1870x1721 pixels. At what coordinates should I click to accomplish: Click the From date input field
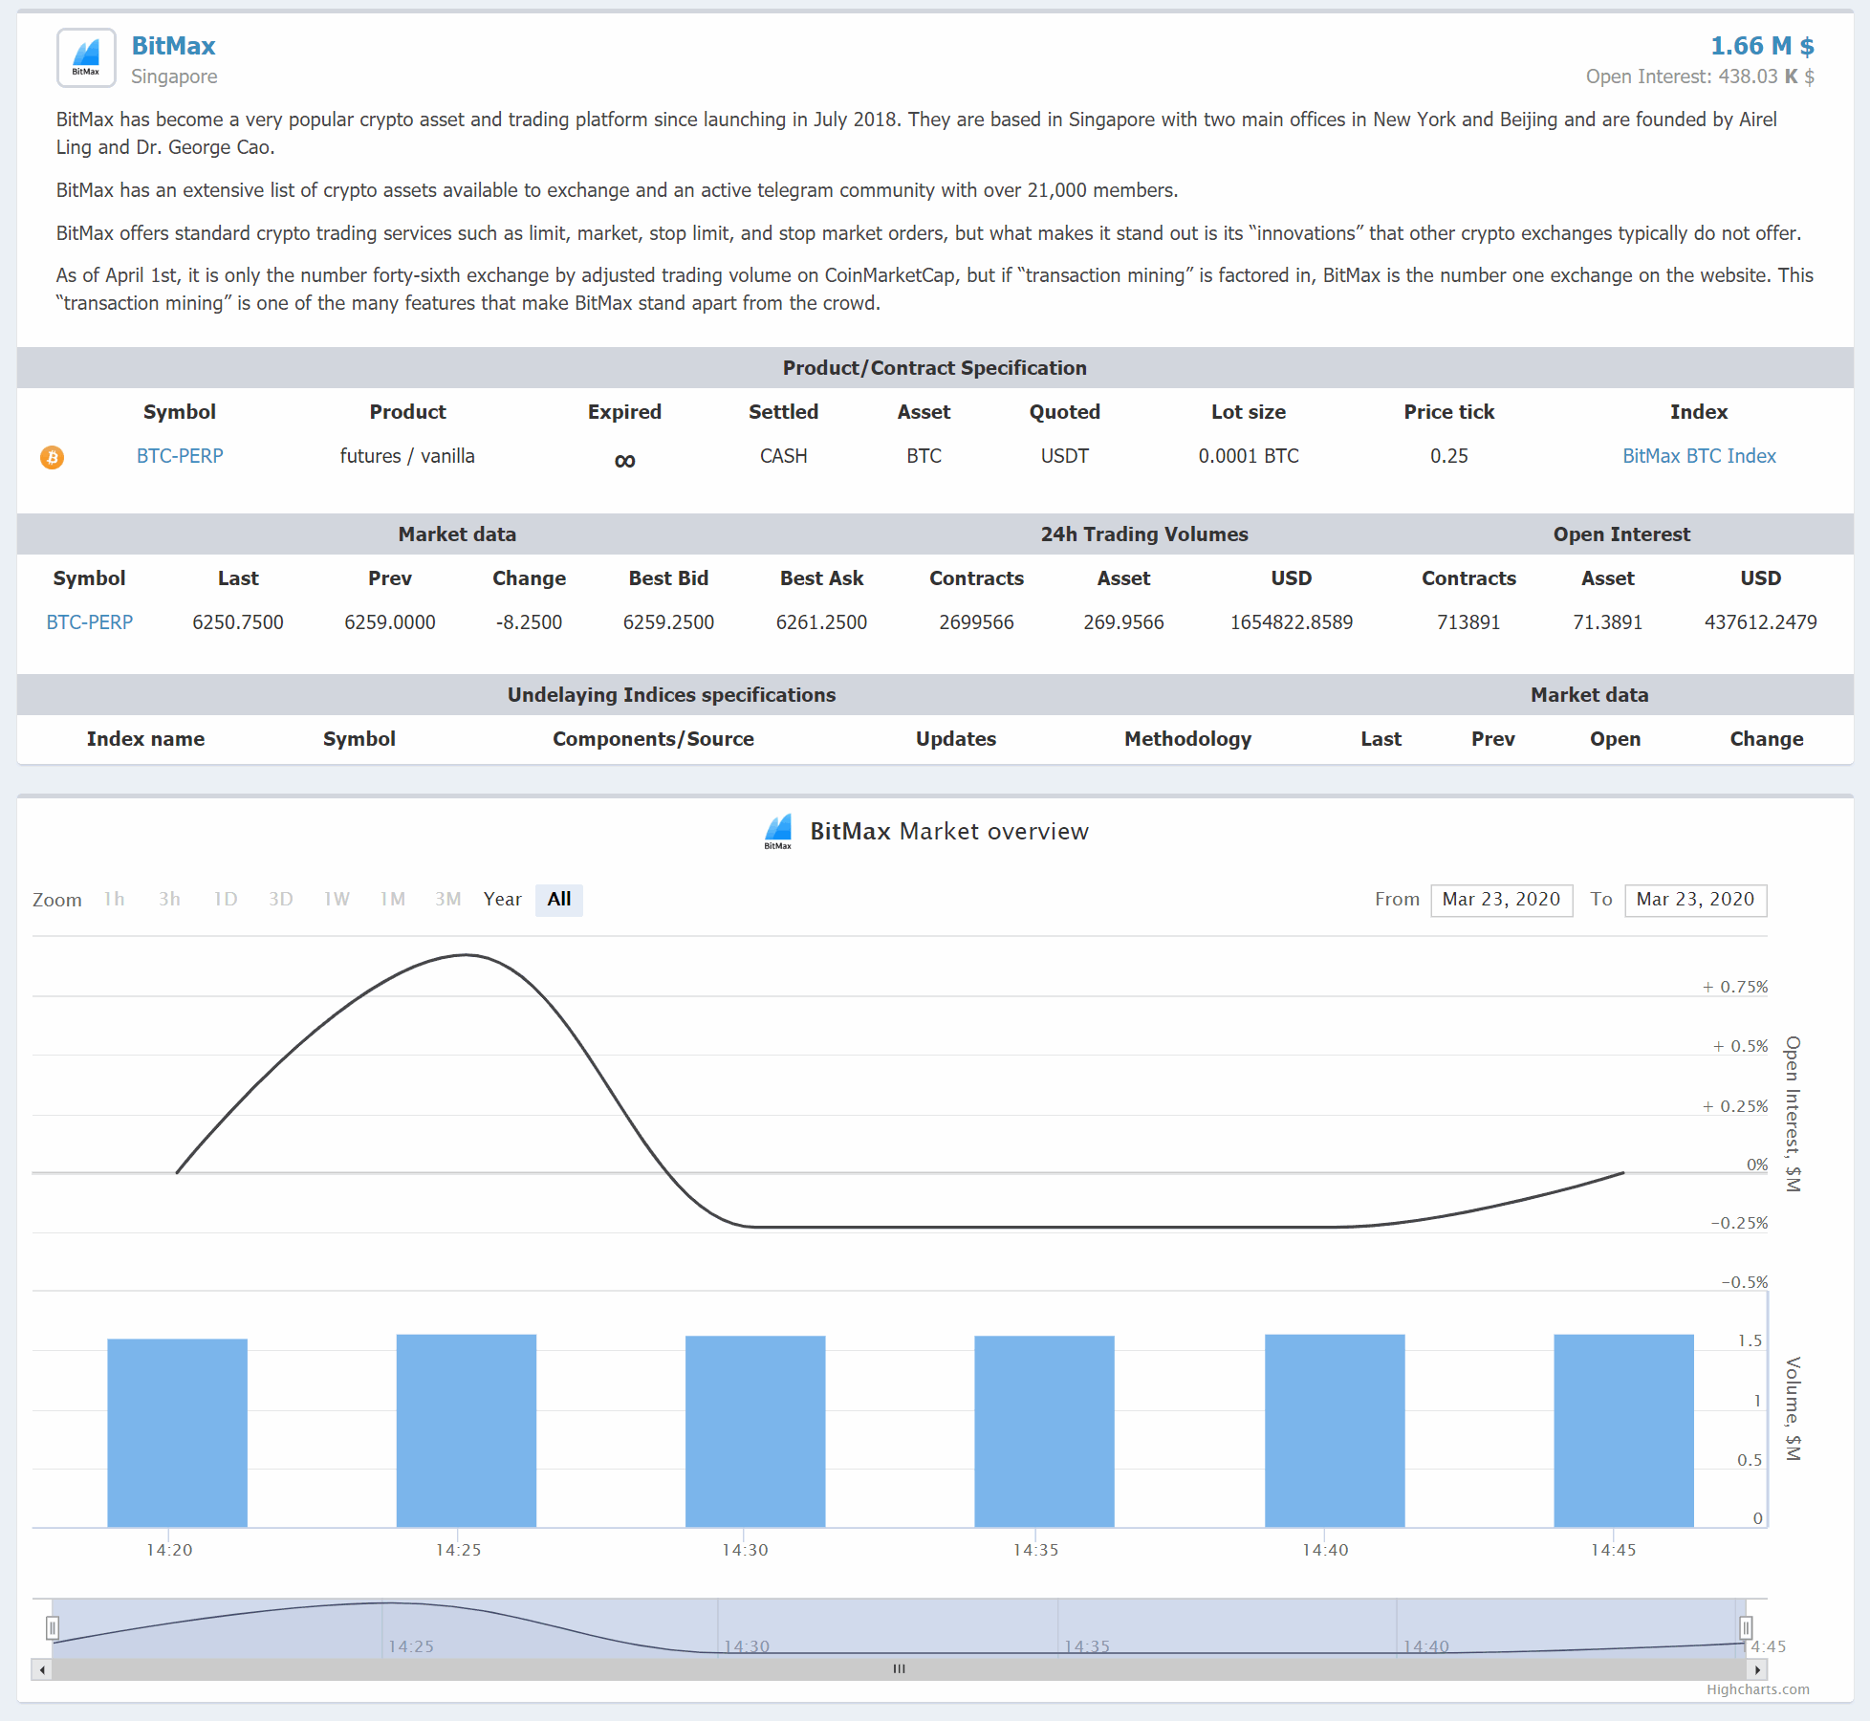[x=1501, y=900]
